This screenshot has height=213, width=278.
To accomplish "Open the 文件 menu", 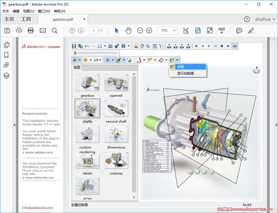I will point(6,11).
